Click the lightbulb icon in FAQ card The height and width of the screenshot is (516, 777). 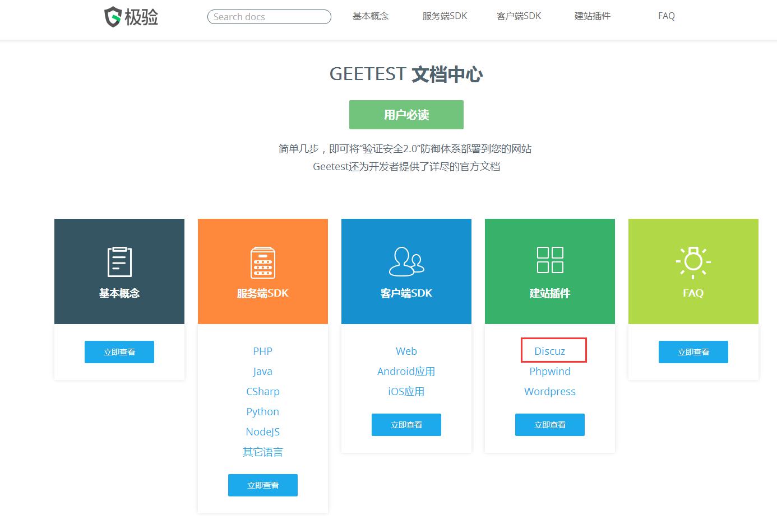point(693,262)
